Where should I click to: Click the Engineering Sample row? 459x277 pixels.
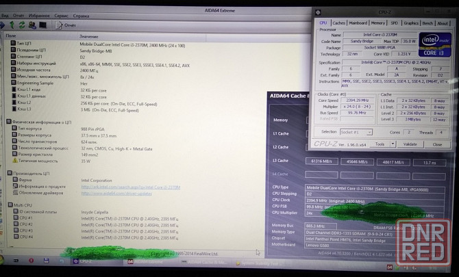pyautogui.click(x=50, y=83)
